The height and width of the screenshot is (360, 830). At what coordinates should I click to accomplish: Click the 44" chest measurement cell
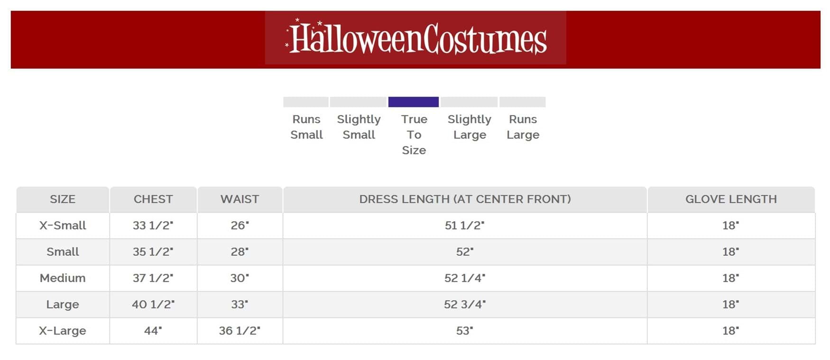click(x=153, y=331)
